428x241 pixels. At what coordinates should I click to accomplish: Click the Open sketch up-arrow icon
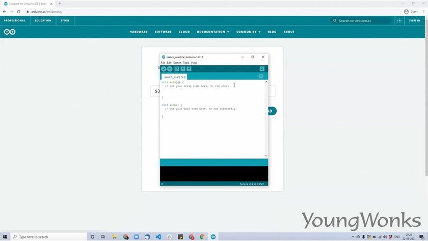pyautogui.click(x=183, y=69)
